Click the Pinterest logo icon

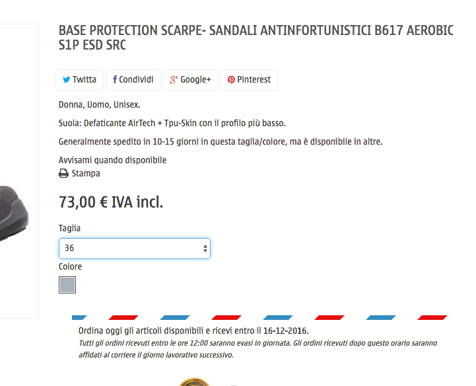tap(231, 79)
